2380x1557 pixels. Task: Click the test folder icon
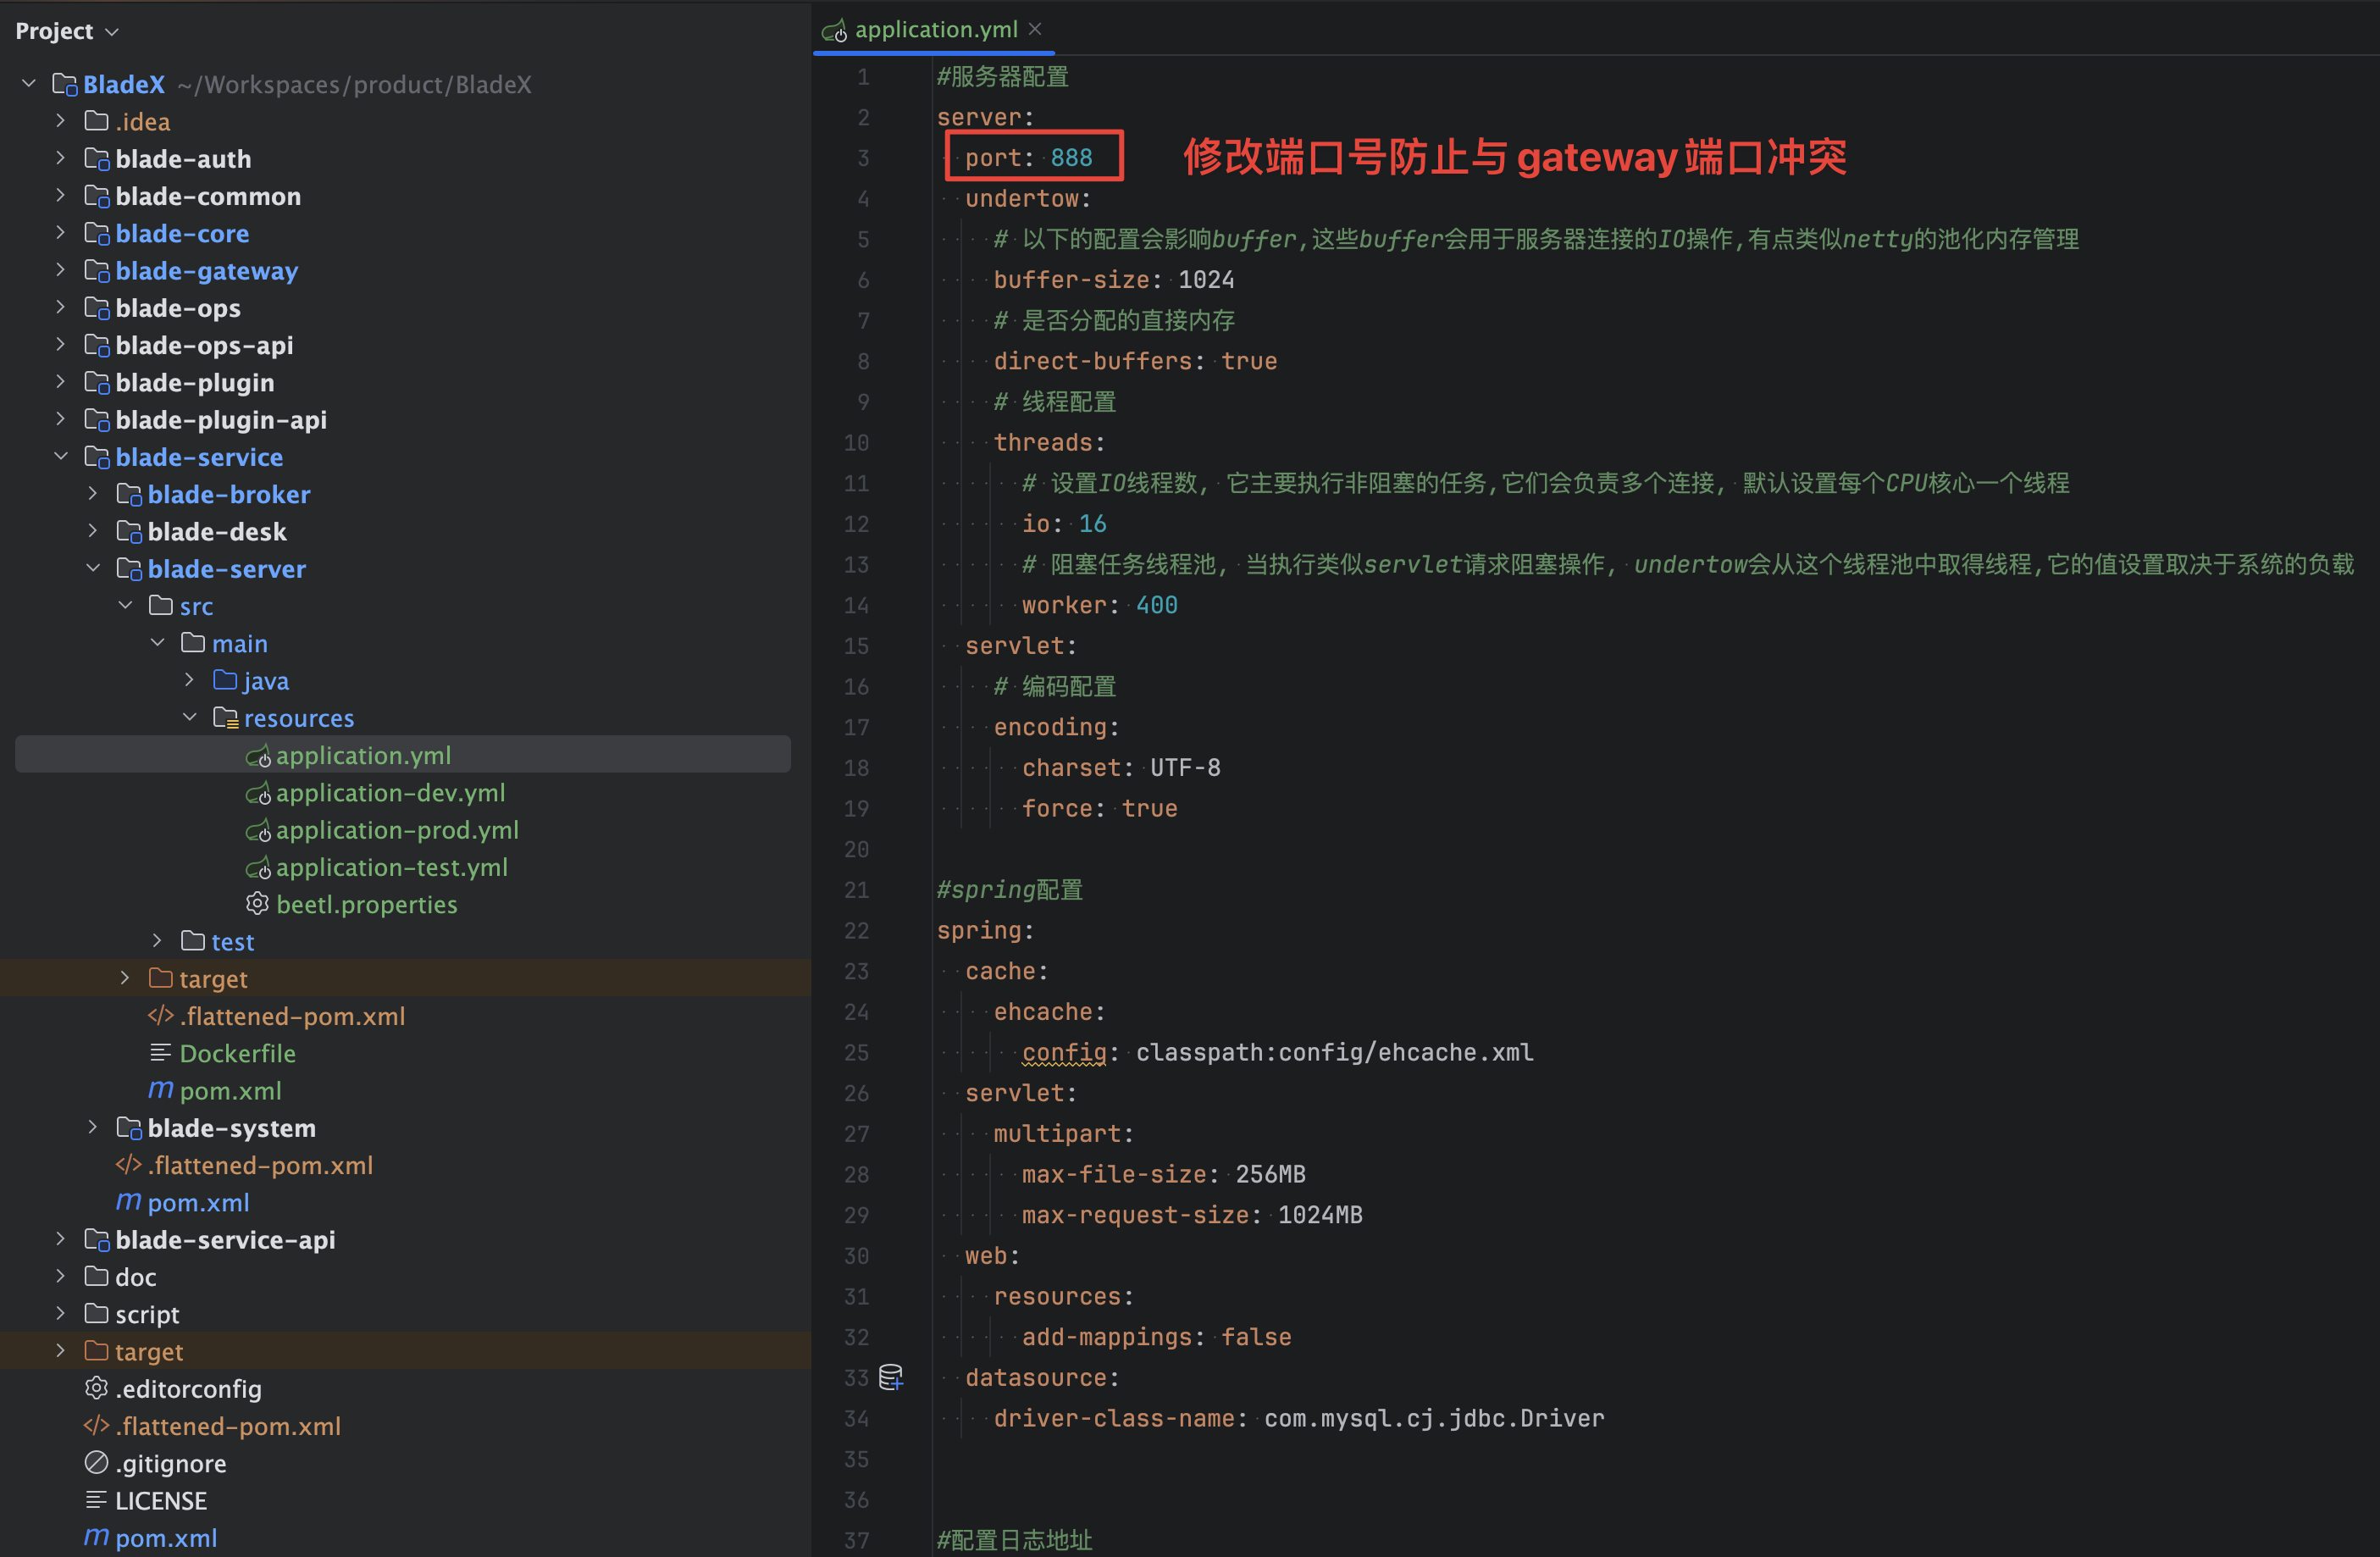(193, 941)
